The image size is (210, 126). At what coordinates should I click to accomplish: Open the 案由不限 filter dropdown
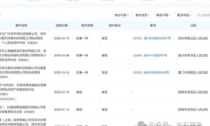coord(163,15)
